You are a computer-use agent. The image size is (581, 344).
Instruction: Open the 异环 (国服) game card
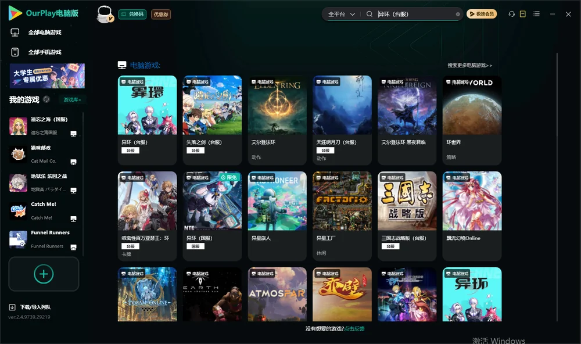(212, 216)
